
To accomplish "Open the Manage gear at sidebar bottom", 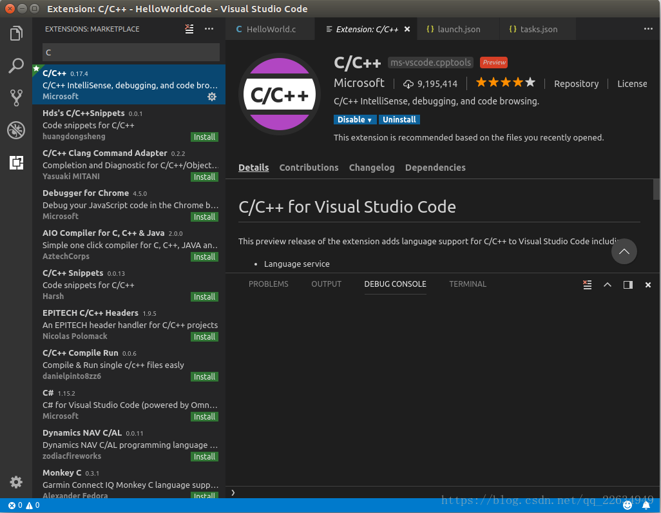I will [x=16, y=482].
